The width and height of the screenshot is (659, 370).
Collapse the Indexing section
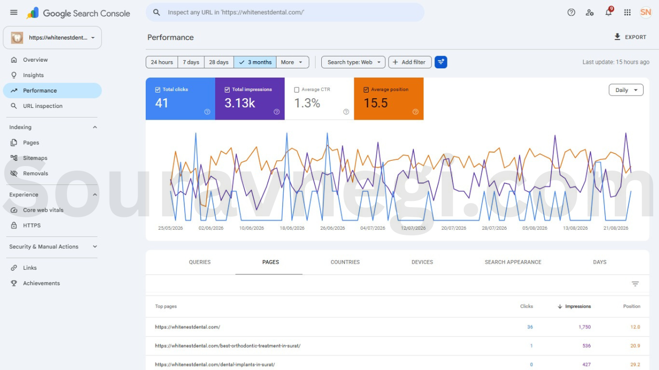point(95,127)
